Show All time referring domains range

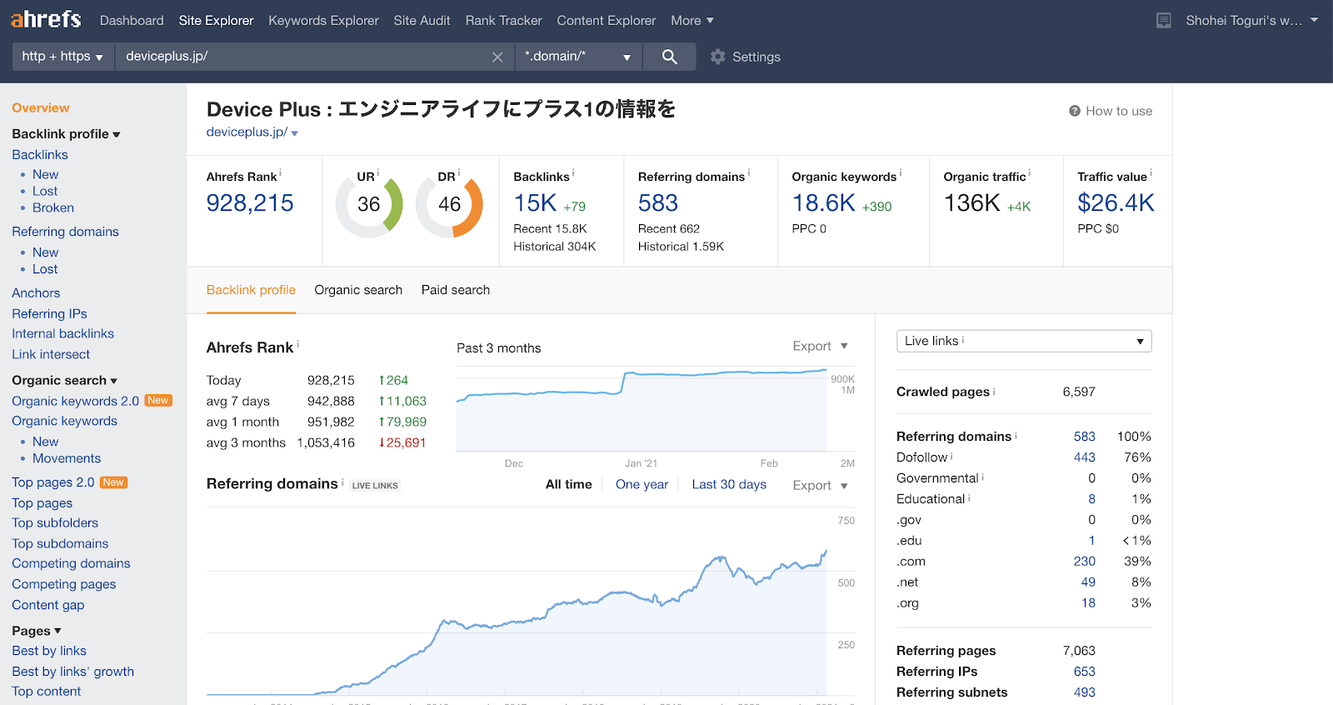pyautogui.click(x=569, y=484)
